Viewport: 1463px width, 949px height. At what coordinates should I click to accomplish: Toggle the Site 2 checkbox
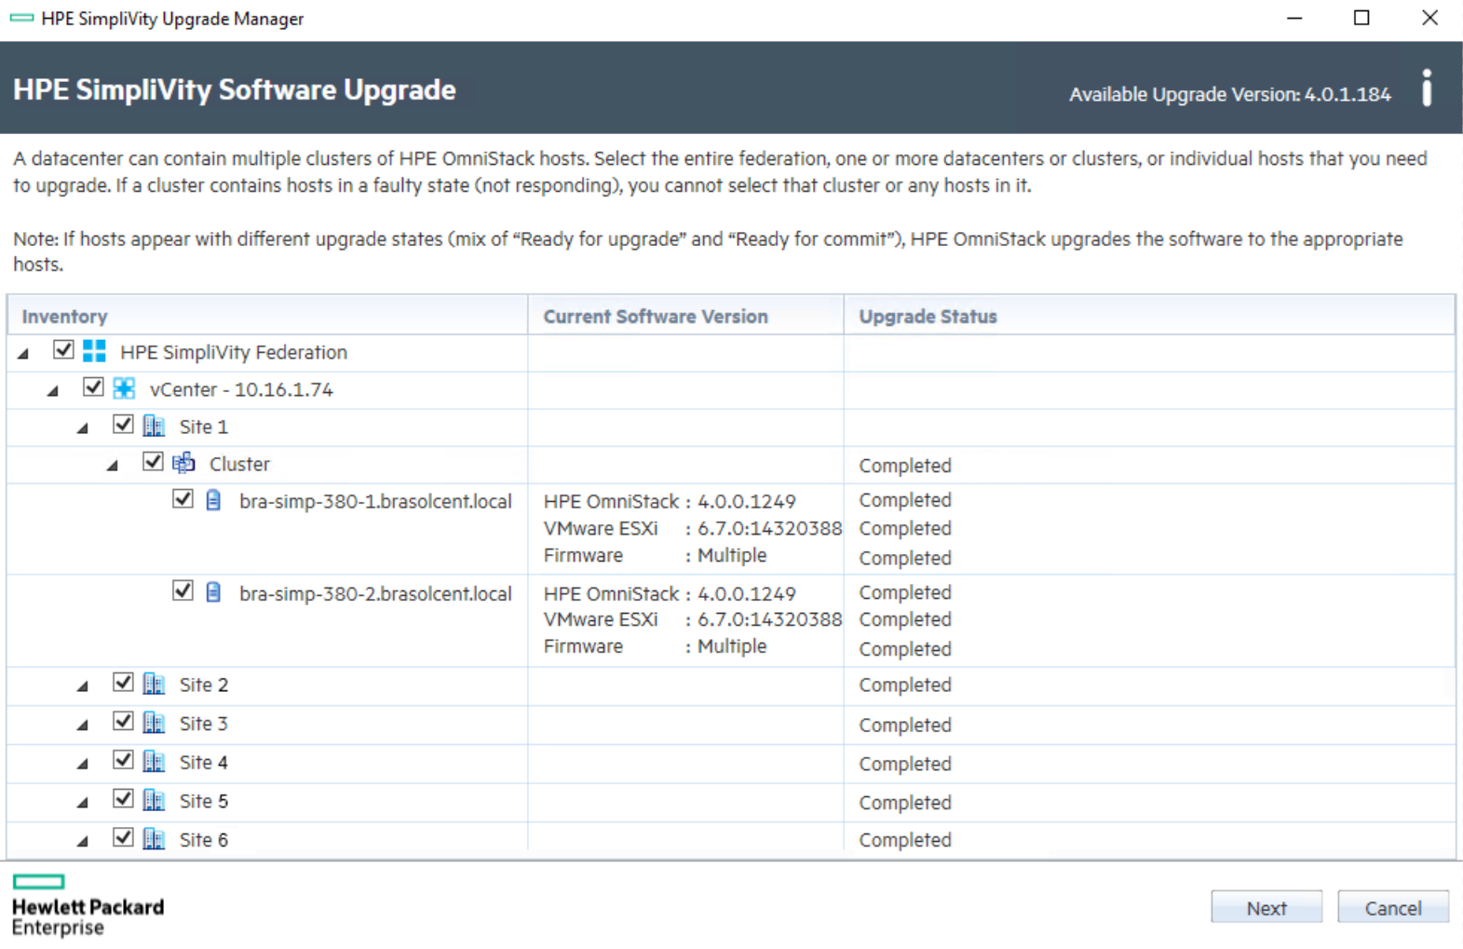(x=123, y=683)
